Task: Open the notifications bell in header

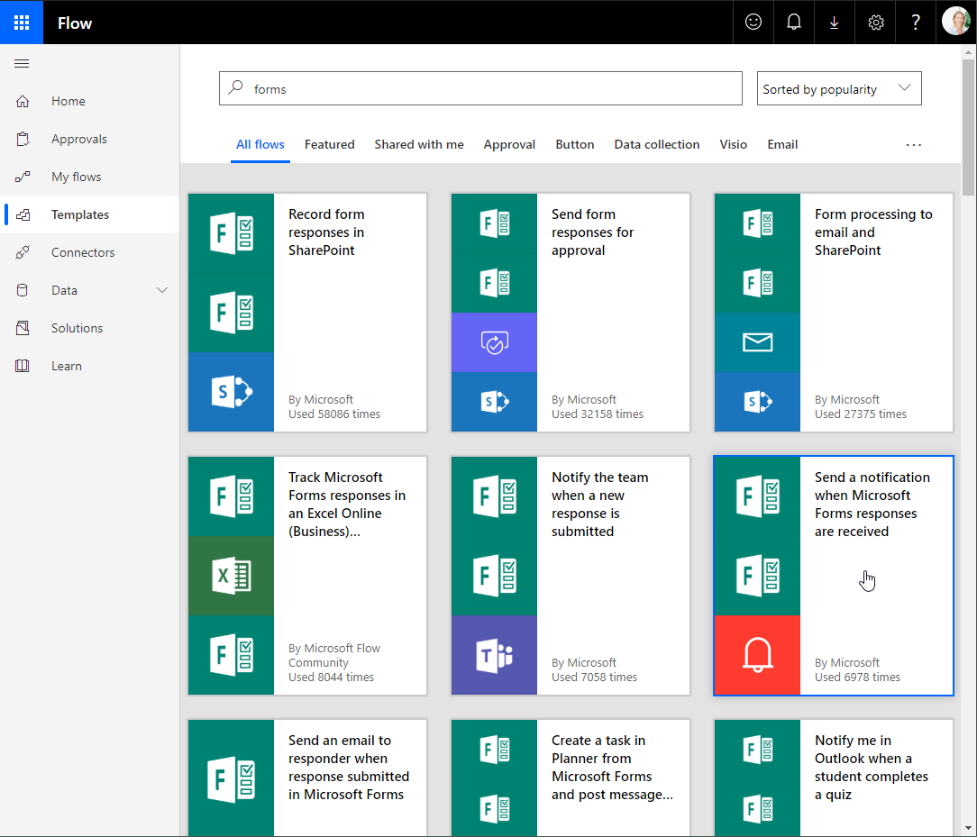Action: (794, 23)
